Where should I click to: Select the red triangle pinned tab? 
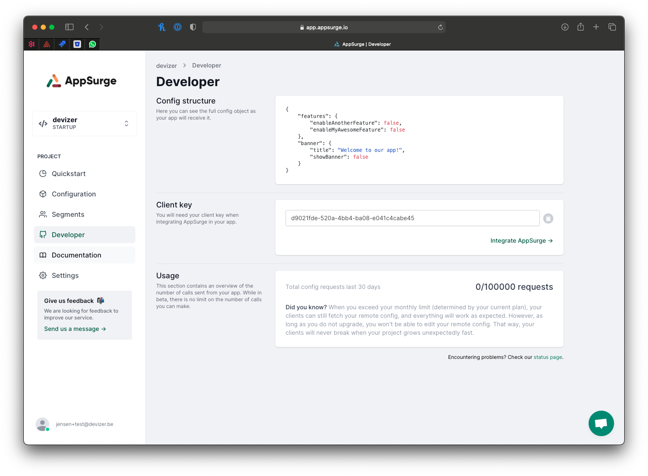tap(47, 44)
